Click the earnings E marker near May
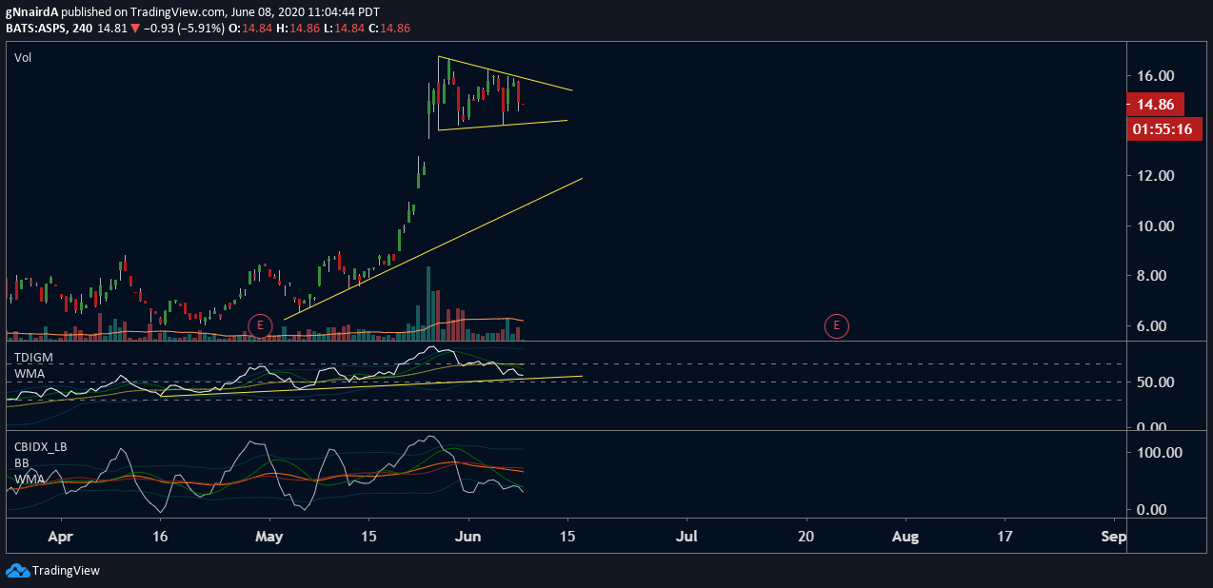Image resolution: width=1213 pixels, height=588 pixels. pyautogui.click(x=260, y=325)
